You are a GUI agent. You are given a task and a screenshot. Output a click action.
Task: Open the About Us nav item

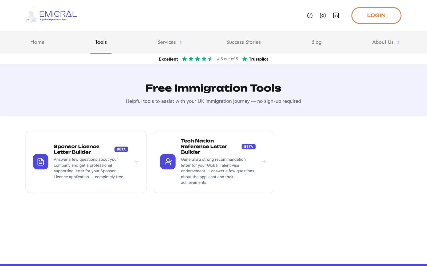tap(383, 42)
